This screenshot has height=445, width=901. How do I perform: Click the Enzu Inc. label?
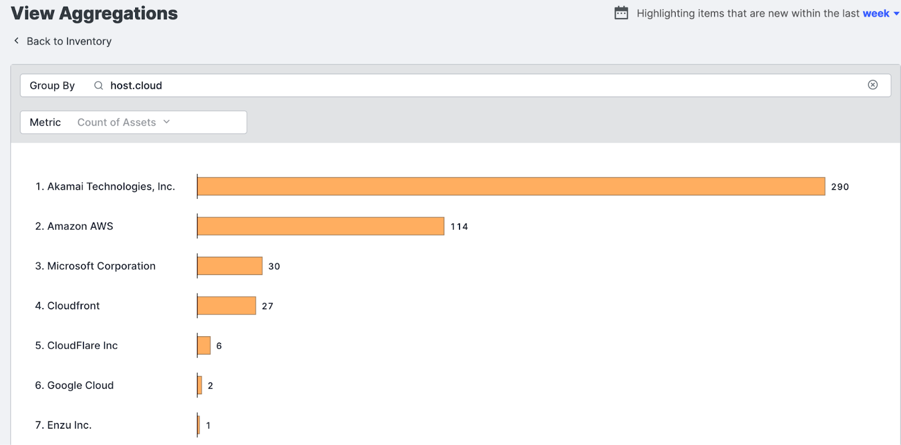[x=69, y=425]
